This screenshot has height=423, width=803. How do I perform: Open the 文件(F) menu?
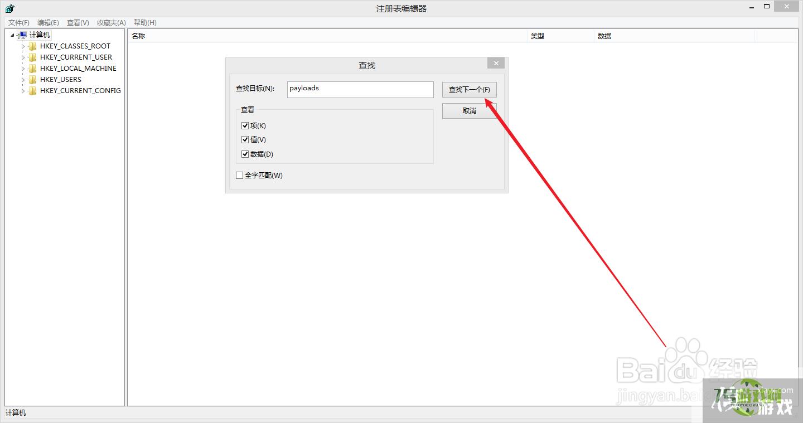click(19, 23)
